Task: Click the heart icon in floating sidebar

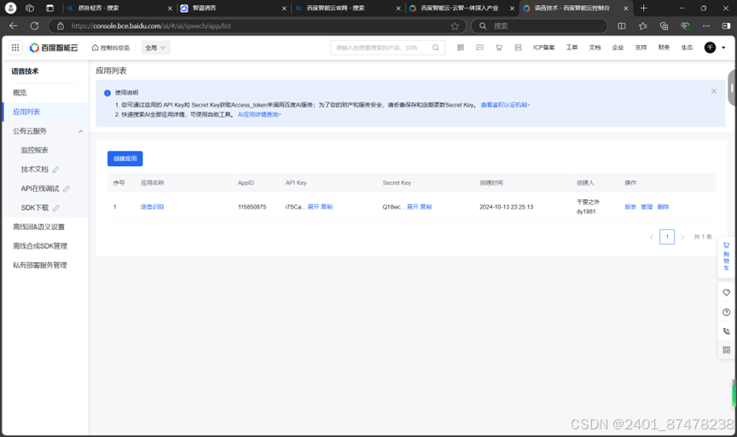Action: [726, 292]
